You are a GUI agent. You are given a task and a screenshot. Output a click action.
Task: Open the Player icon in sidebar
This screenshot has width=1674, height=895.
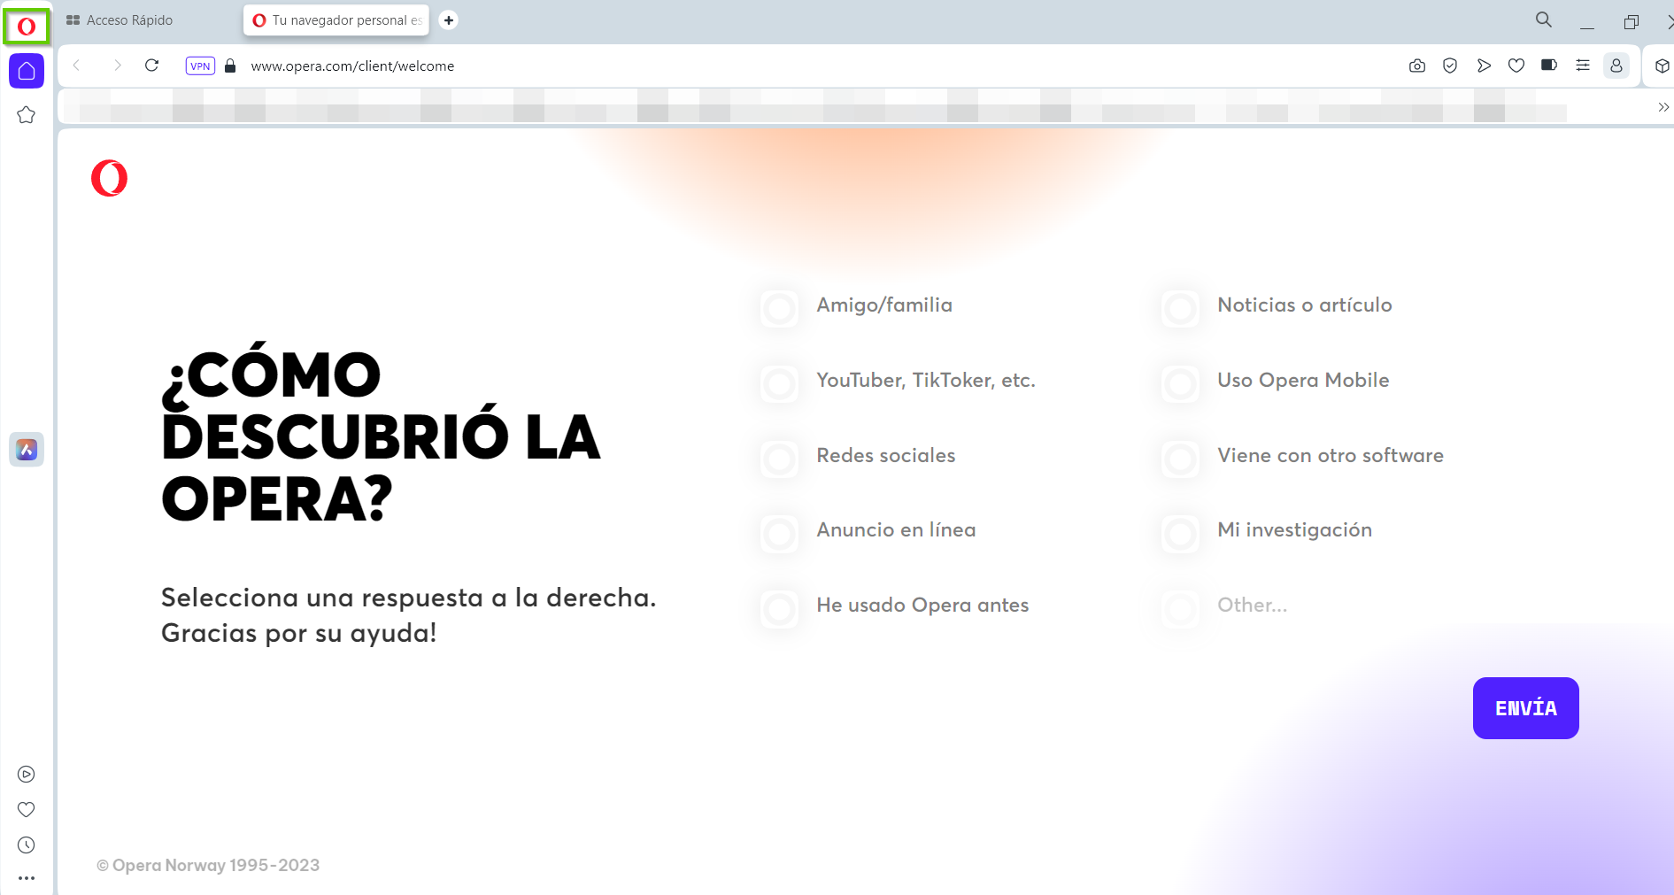pos(27,775)
